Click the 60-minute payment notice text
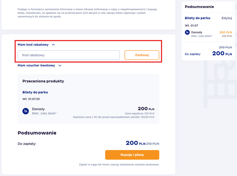Viewport: 237px width, 176px height. coord(119,165)
